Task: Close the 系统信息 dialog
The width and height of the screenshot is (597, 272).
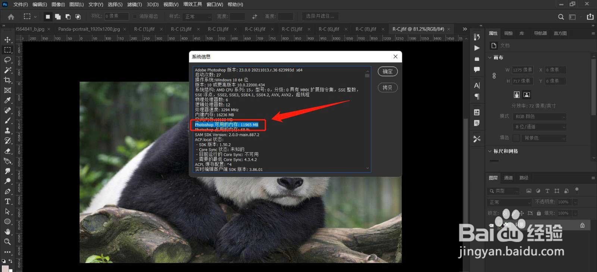Action: click(396, 56)
